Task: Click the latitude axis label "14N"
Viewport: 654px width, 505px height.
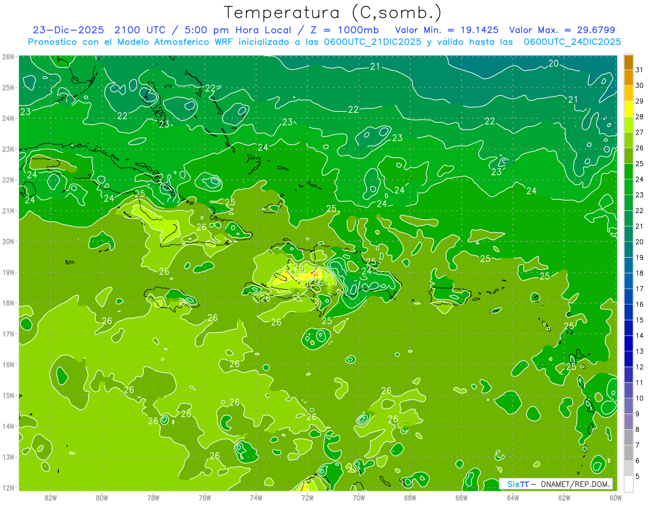Action: 8,426
